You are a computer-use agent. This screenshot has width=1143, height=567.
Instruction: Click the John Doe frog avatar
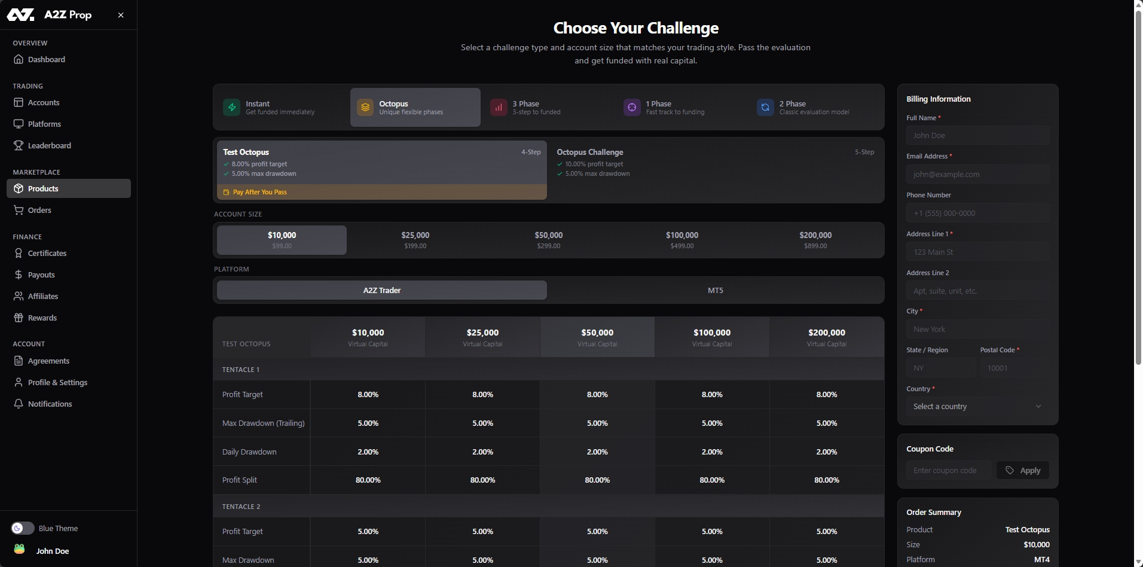click(x=20, y=550)
